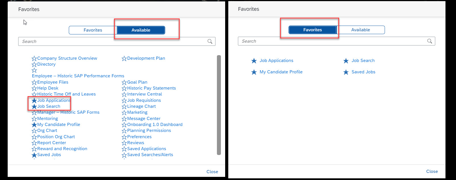
Task: Toggle favorite star for Message Center
Action: (x=124, y=119)
